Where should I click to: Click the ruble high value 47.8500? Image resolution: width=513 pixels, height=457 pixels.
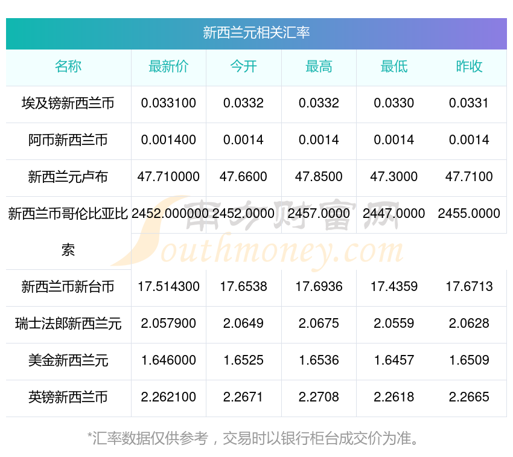(x=319, y=177)
